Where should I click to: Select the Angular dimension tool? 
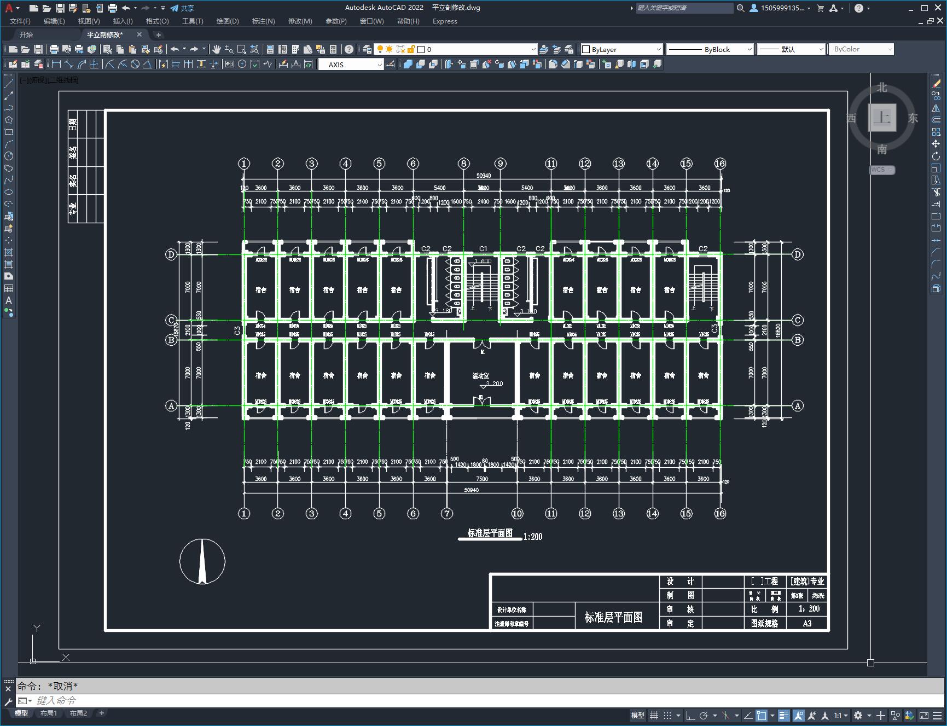click(147, 65)
